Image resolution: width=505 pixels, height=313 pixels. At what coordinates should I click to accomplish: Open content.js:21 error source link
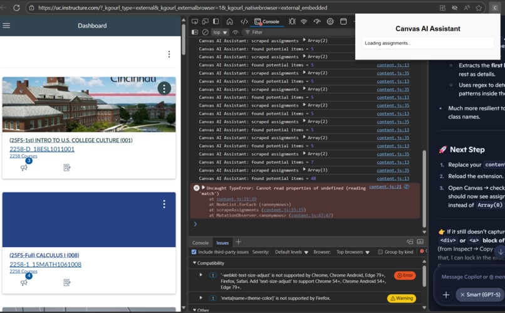click(385, 187)
